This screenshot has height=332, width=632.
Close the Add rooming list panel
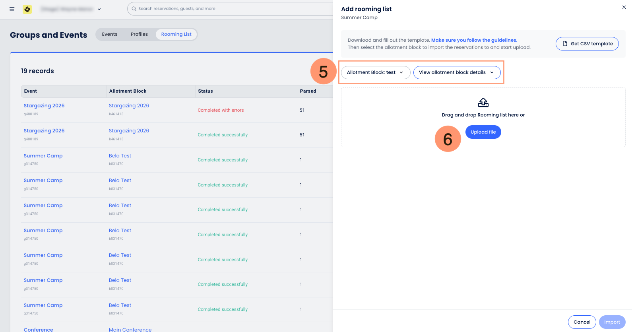[x=624, y=7]
